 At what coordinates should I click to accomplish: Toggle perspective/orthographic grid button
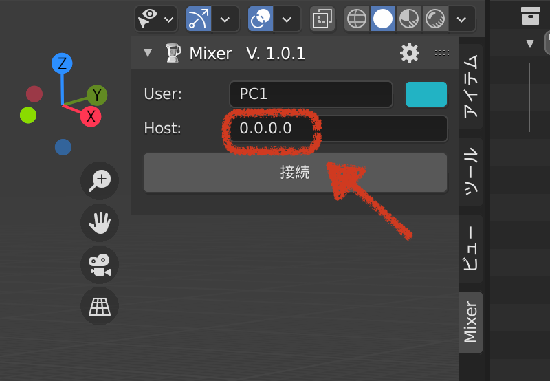100,306
